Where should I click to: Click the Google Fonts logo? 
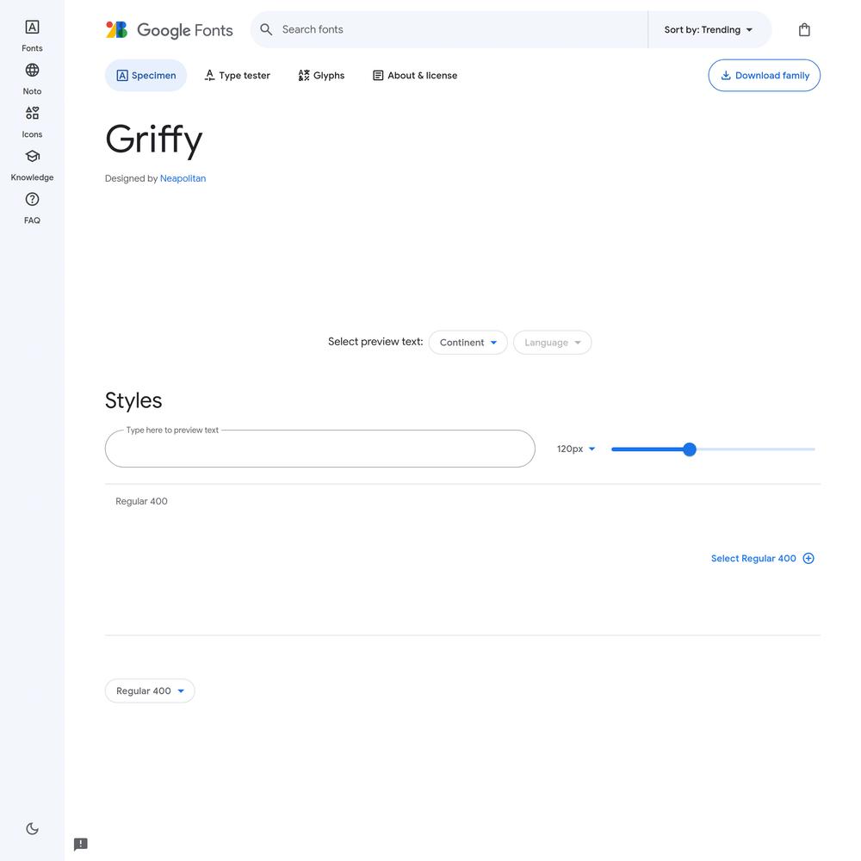tap(169, 29)
